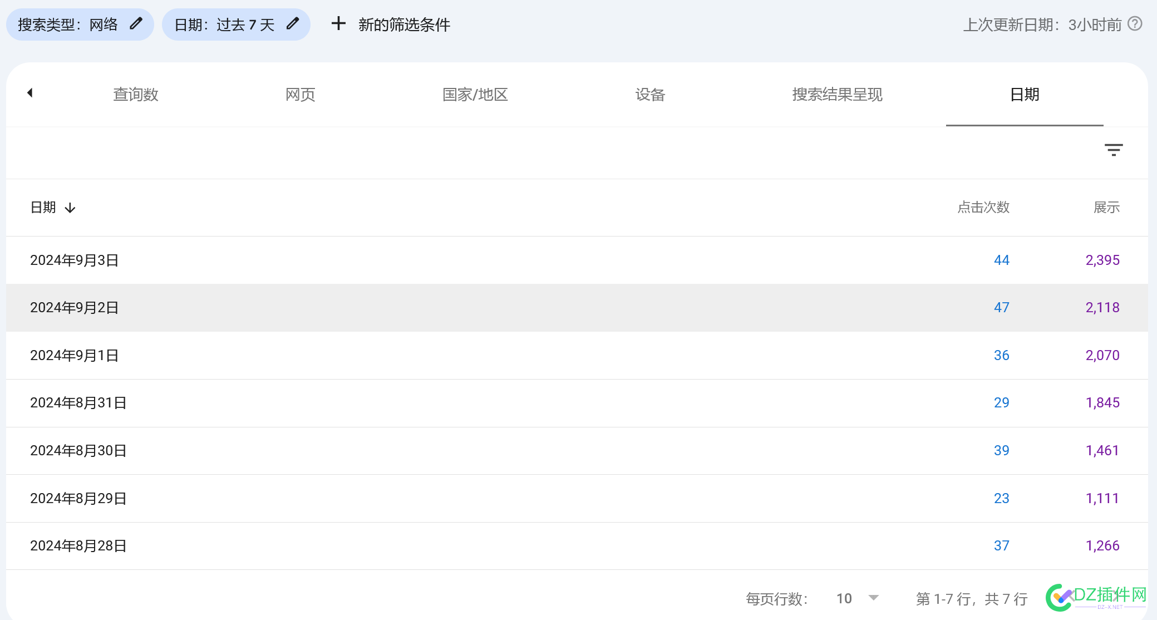The height and width of the screenshot is (620, 1157).
Task: Click the 每页行数 label
Action: click(777, 599)
